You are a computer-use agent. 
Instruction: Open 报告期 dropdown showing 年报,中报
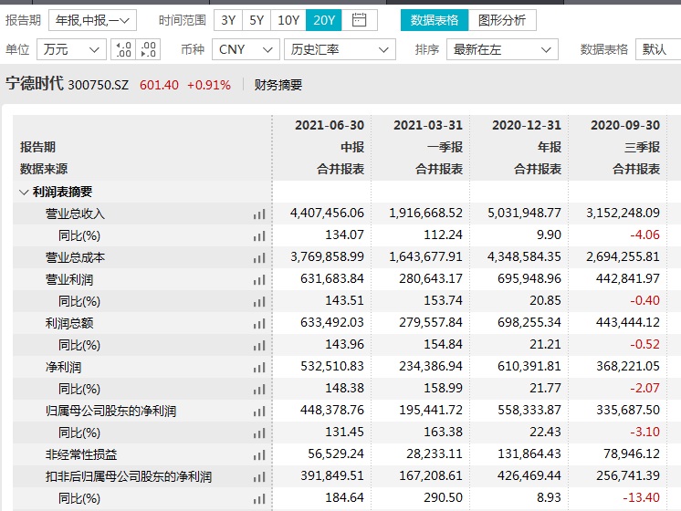92,20
